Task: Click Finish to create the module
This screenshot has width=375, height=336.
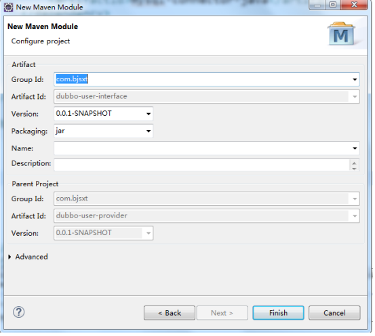Action: [x=279, y=313]
